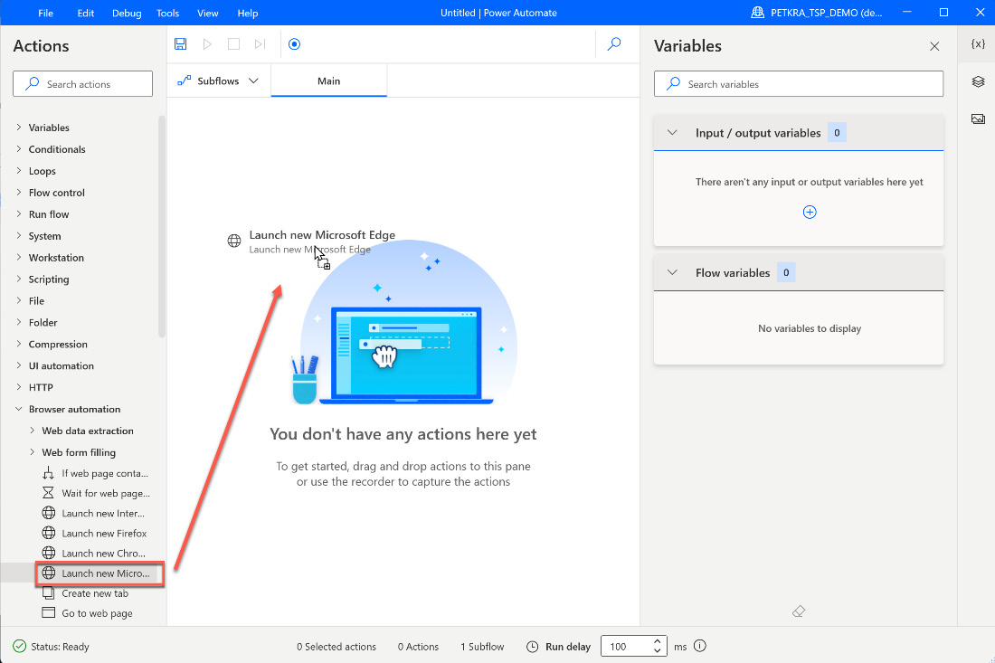Open the Edit menu
The image size is (995, 663).
(x=86, y=13)
